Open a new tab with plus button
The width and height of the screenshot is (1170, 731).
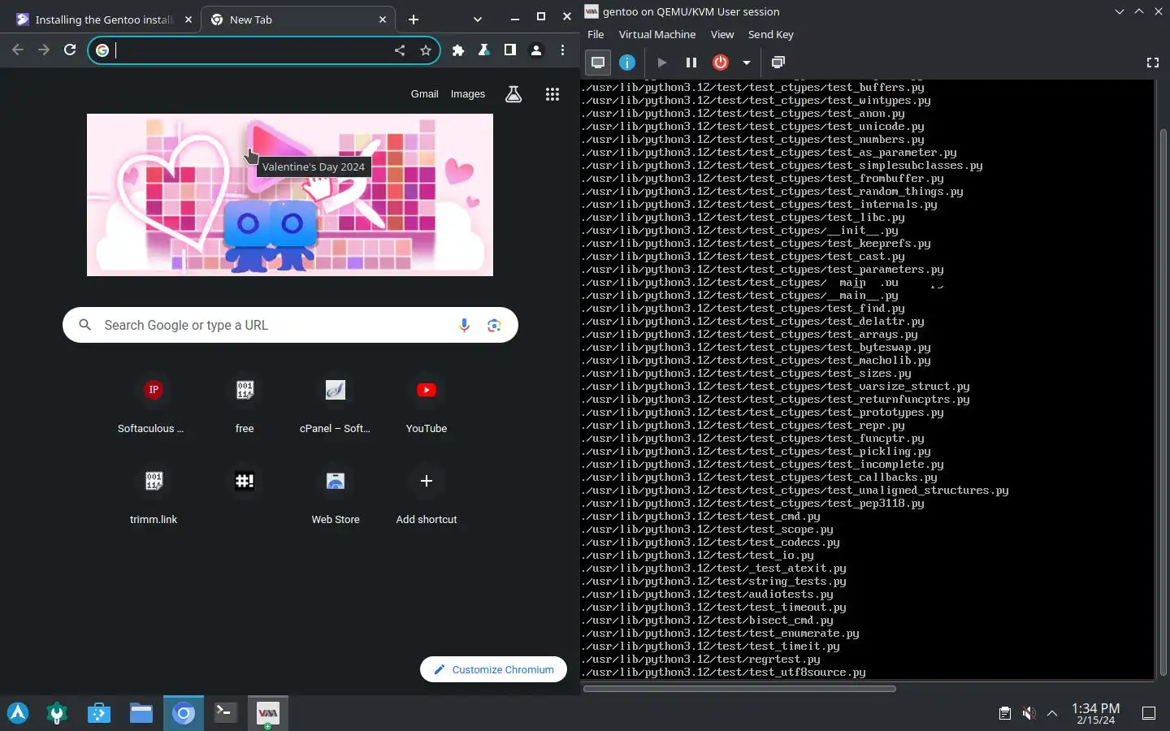(414, 19)
